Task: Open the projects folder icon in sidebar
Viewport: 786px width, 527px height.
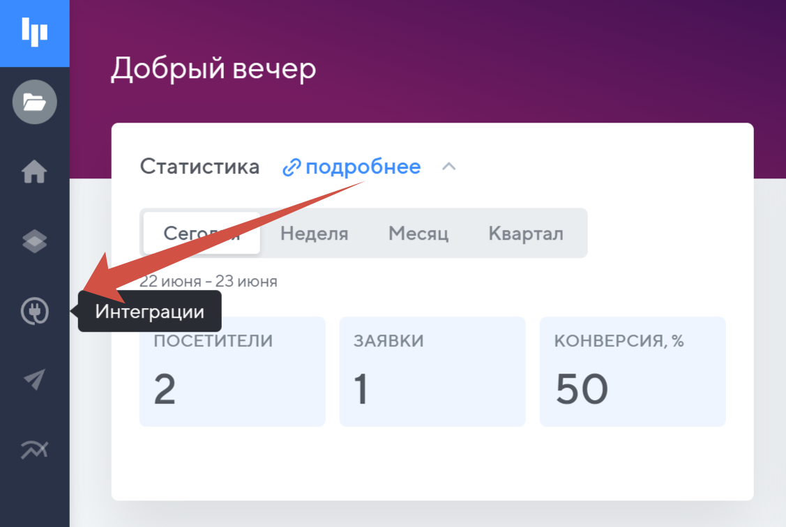Action: pyautogui.click(x=34, y=102)
